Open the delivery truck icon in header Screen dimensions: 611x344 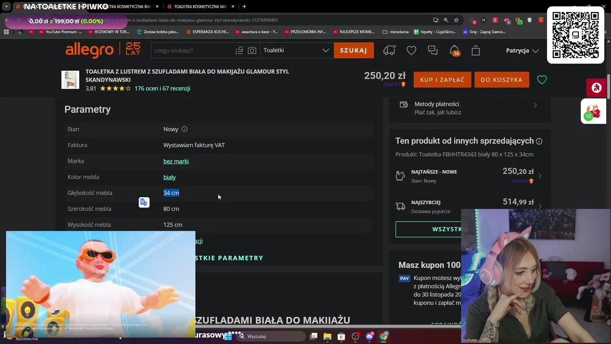click(390, 50)
